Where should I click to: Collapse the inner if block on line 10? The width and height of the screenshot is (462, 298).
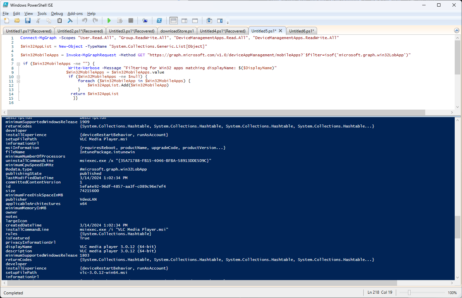(x=19, y=76)
